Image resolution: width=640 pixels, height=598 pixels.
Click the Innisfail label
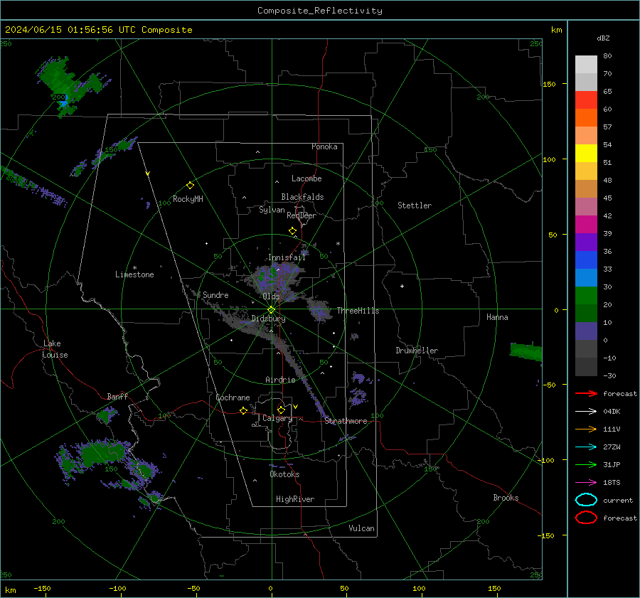(287, 257)
